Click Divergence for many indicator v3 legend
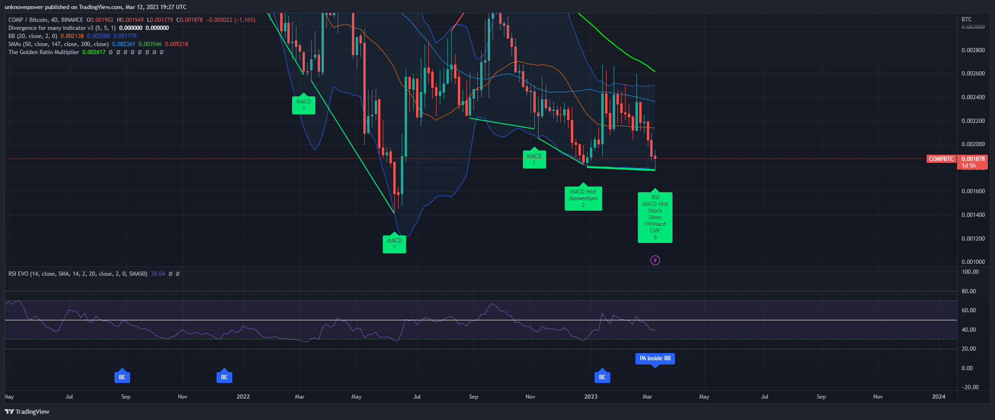Image resolution: width=995 pixels, height=420 pixels. (62, 28)
